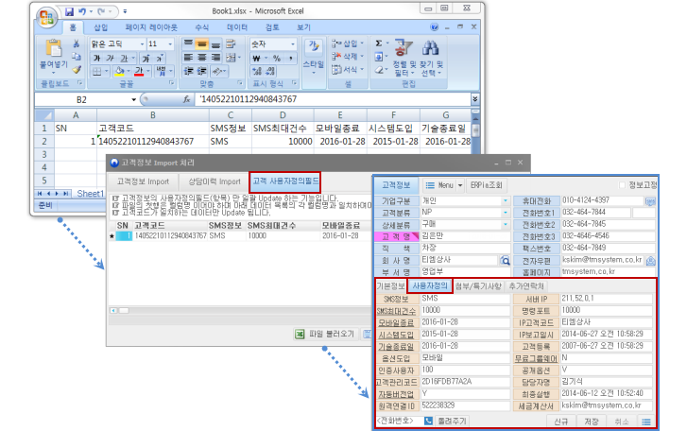Click the SMS icon beside 휴대전화
The height and width of the screenshot is (431, 687).
point(650,201)
